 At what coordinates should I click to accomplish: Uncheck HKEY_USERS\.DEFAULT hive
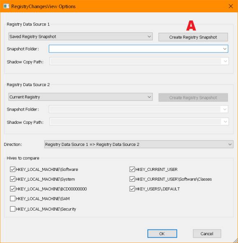click(x=132, y=189)
